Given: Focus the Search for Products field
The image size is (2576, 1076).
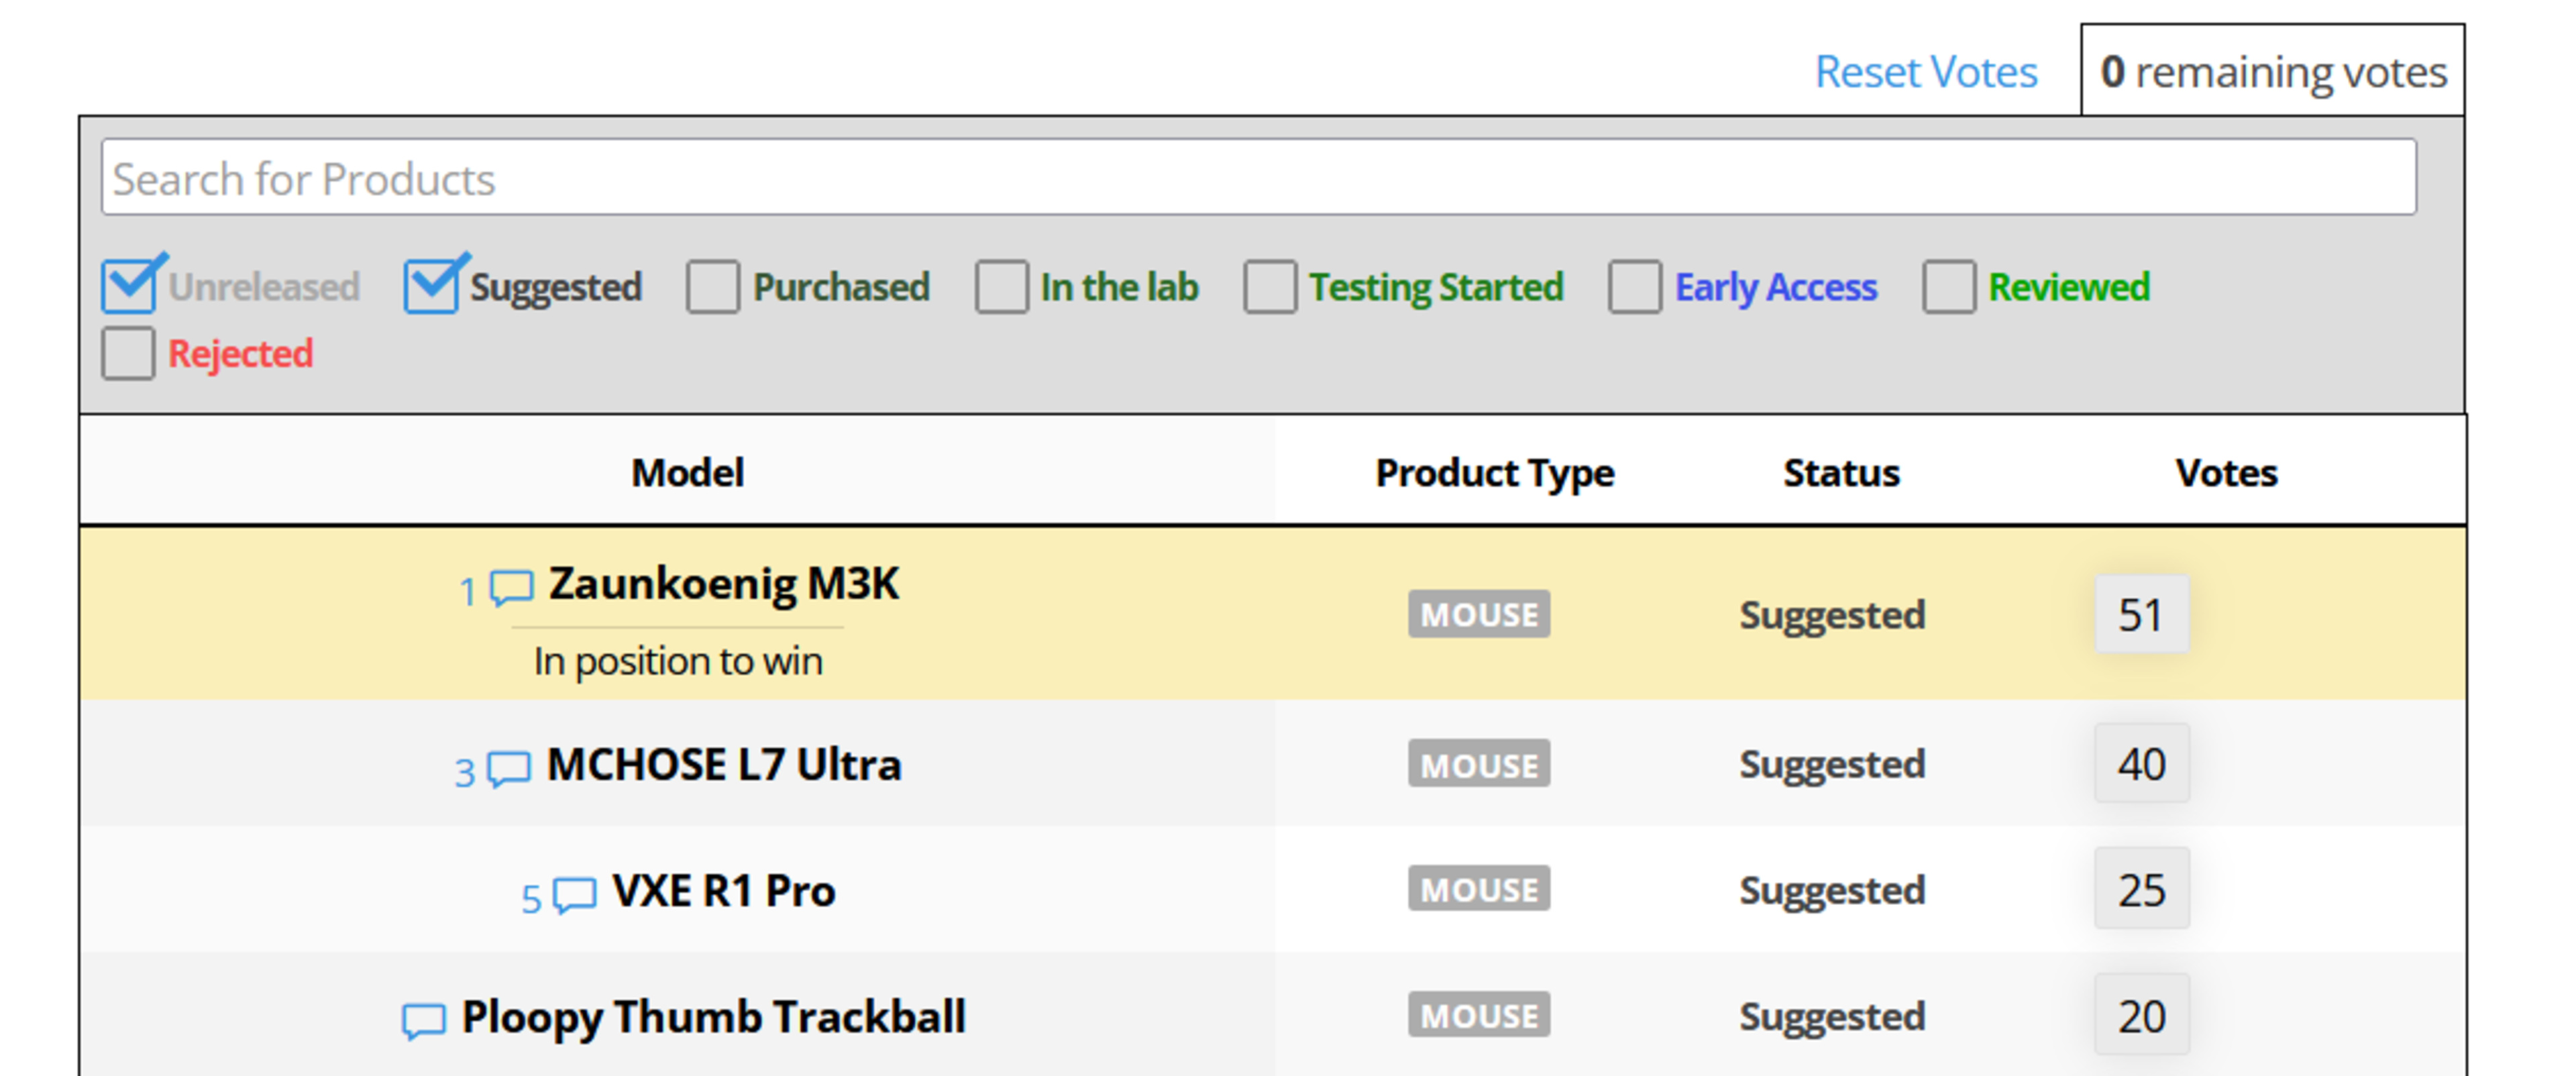Looking at the screenshot, I should pyautogui.click(x=1258, y=178).
